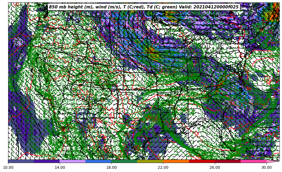Click the 30.00 colorbar tick label
The image size is (282, 172).
[x=266, y=168]
